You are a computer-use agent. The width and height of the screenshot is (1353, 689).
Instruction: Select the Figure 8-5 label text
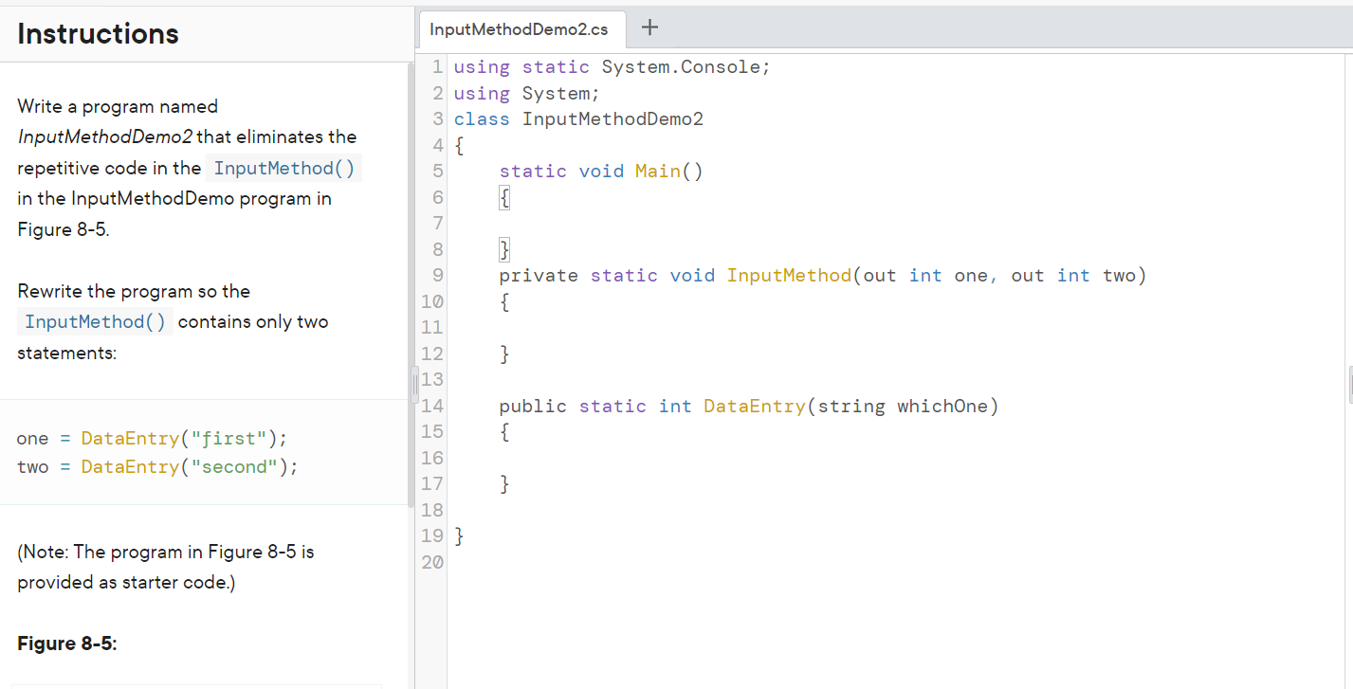pos(66,644)
